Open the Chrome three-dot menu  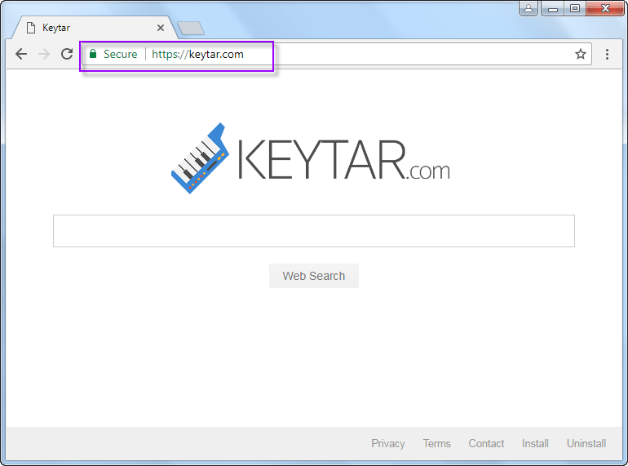tap(608, 54)
